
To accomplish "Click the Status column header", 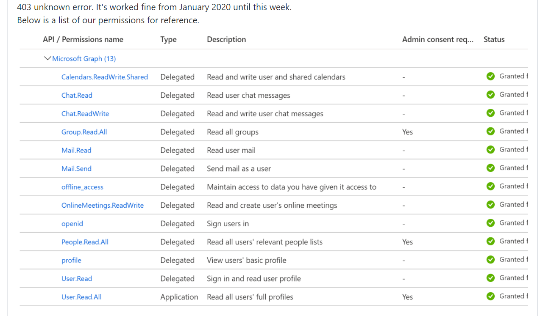I will pyautogui.click(x=494, y=39).
